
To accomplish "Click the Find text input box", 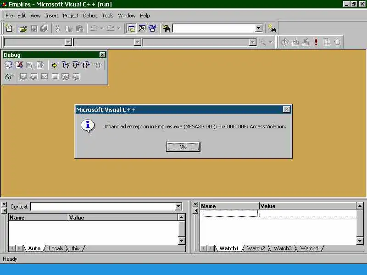I will pos(214,28).
